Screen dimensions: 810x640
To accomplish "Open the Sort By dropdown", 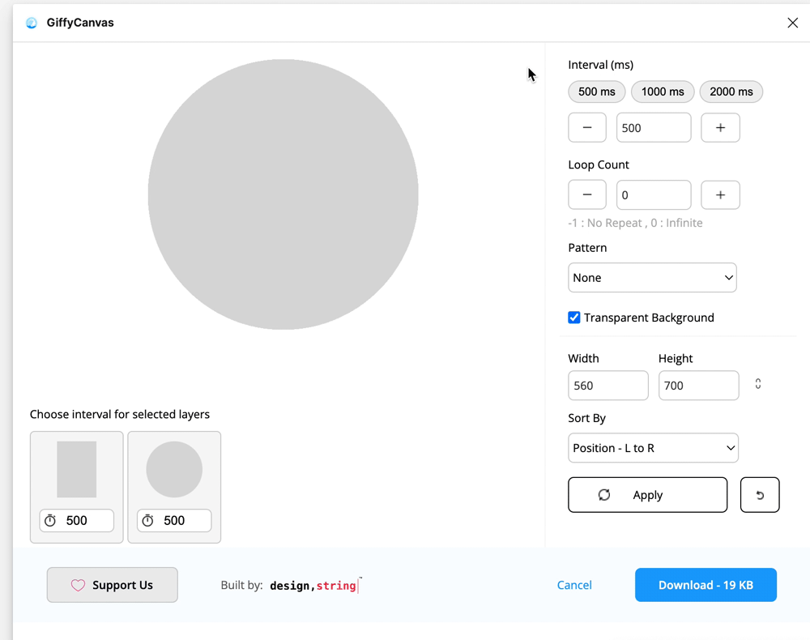I will click(x=653, y=448).
